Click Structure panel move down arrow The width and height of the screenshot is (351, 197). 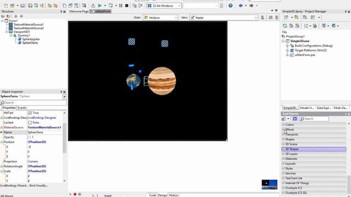point(21,16)
